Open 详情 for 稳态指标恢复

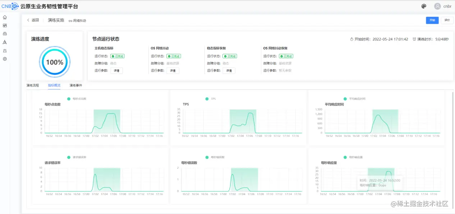tap(229, 70)
